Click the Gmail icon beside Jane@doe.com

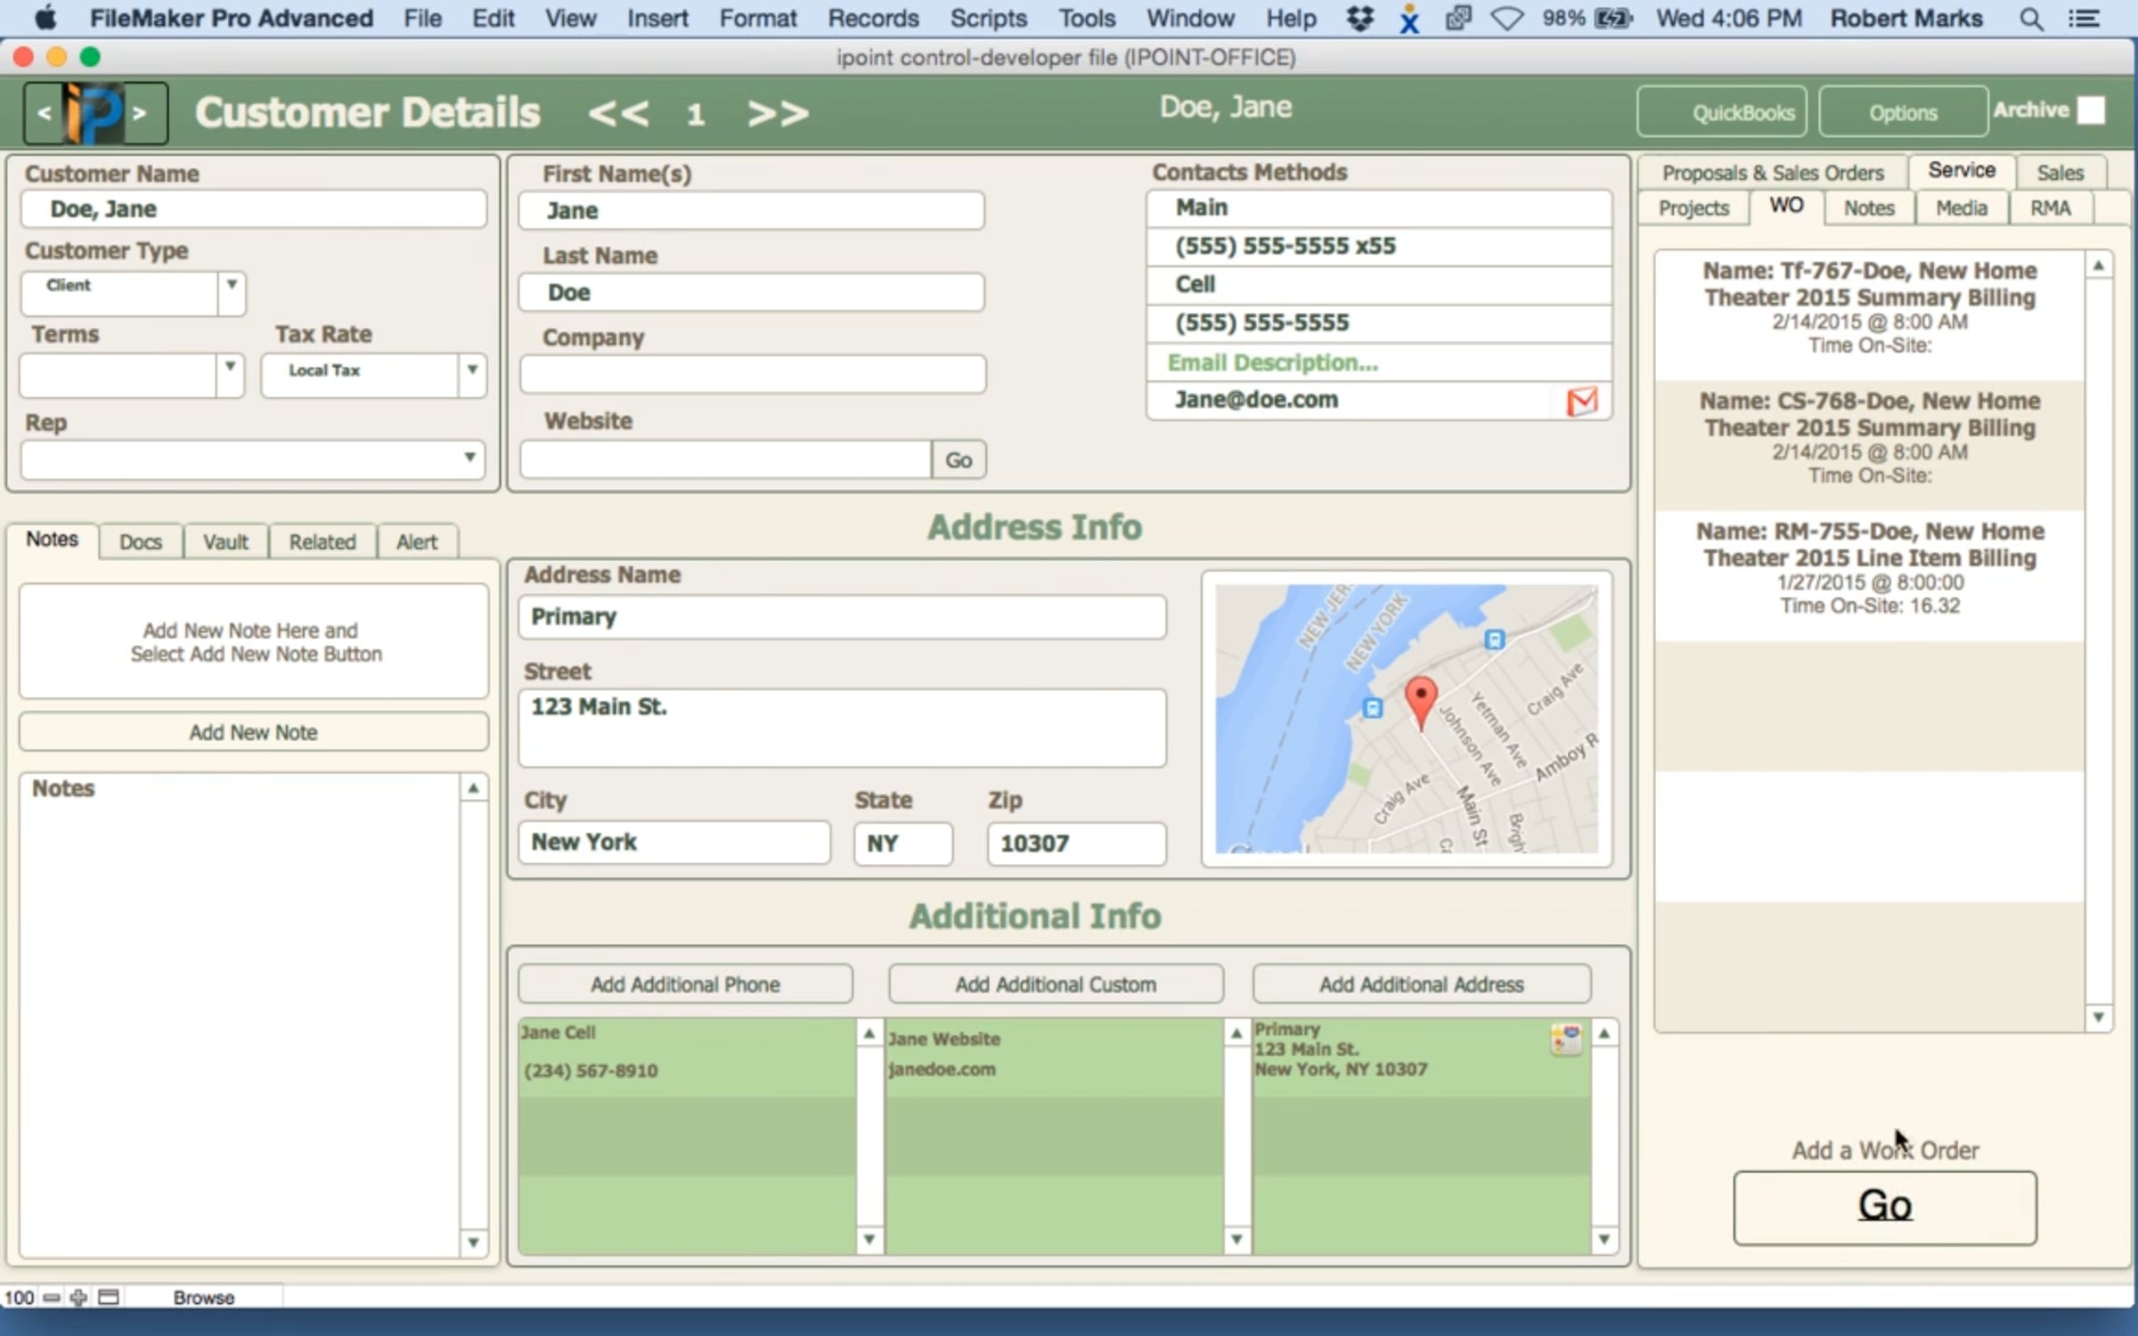click(x=1581, y=402)
